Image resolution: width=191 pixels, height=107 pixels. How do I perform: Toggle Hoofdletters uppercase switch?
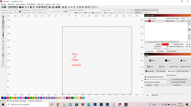pos(93,13)
